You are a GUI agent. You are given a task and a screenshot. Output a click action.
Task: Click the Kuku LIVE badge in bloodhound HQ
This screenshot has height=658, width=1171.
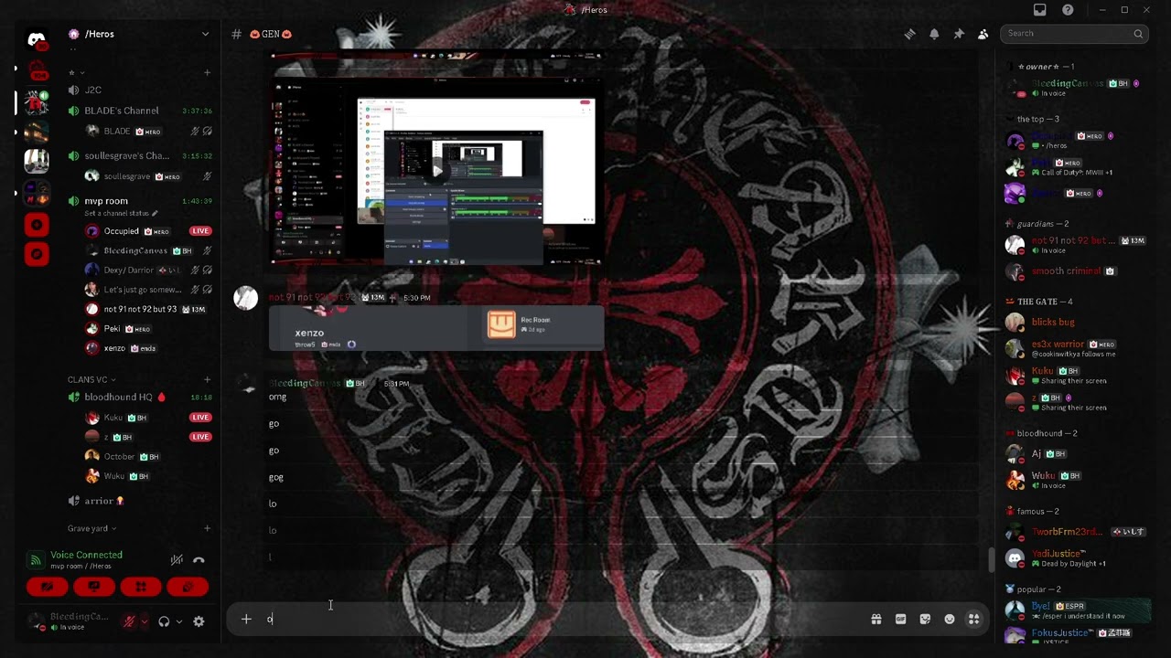click(x=200, y=418)
